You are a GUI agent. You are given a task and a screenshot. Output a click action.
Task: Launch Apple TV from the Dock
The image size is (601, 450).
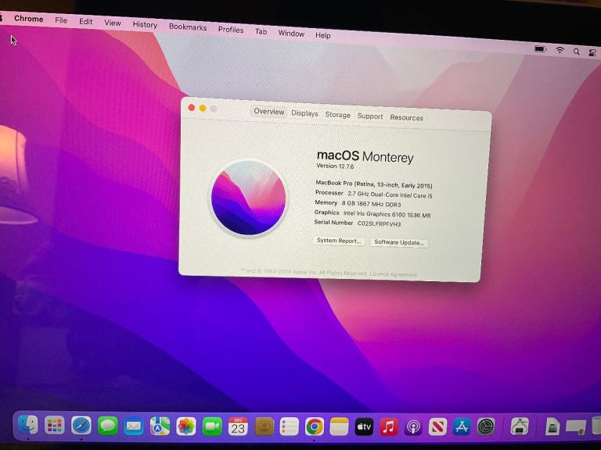click(364, 427)
